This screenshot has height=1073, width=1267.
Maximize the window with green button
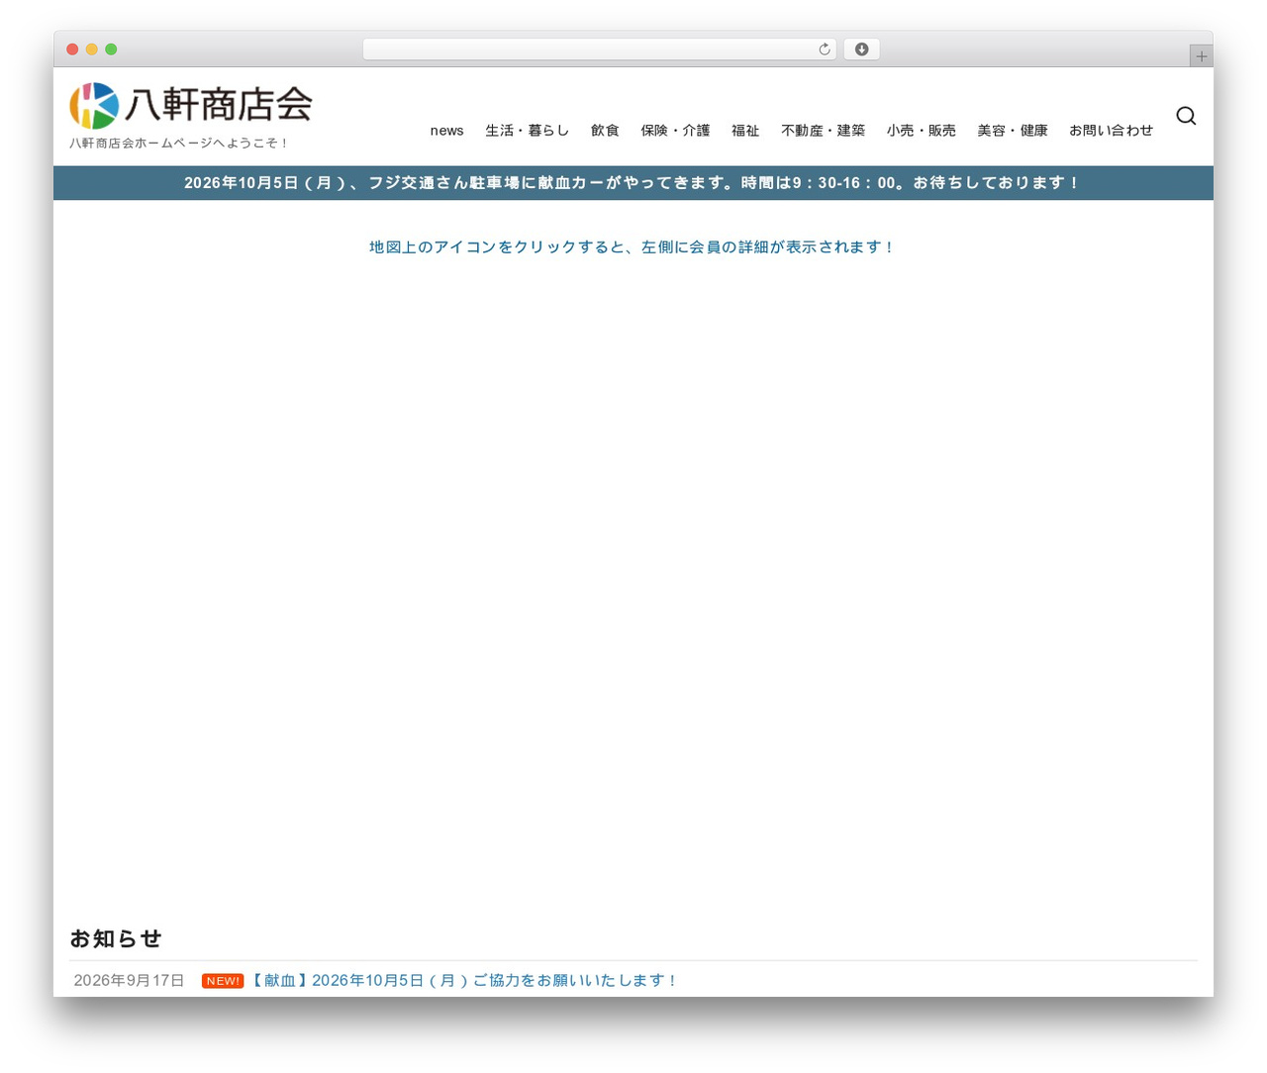(x=111, y=49)
